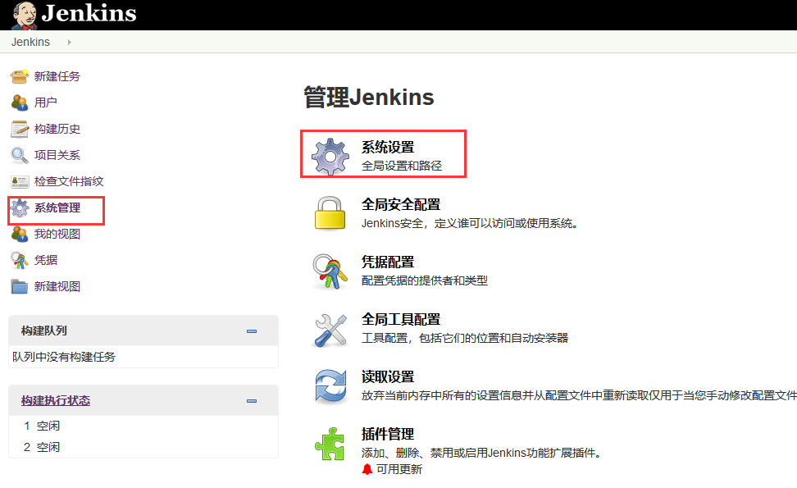Open 凭据配置 link
The image size is (797, 488).
[388, 262]
